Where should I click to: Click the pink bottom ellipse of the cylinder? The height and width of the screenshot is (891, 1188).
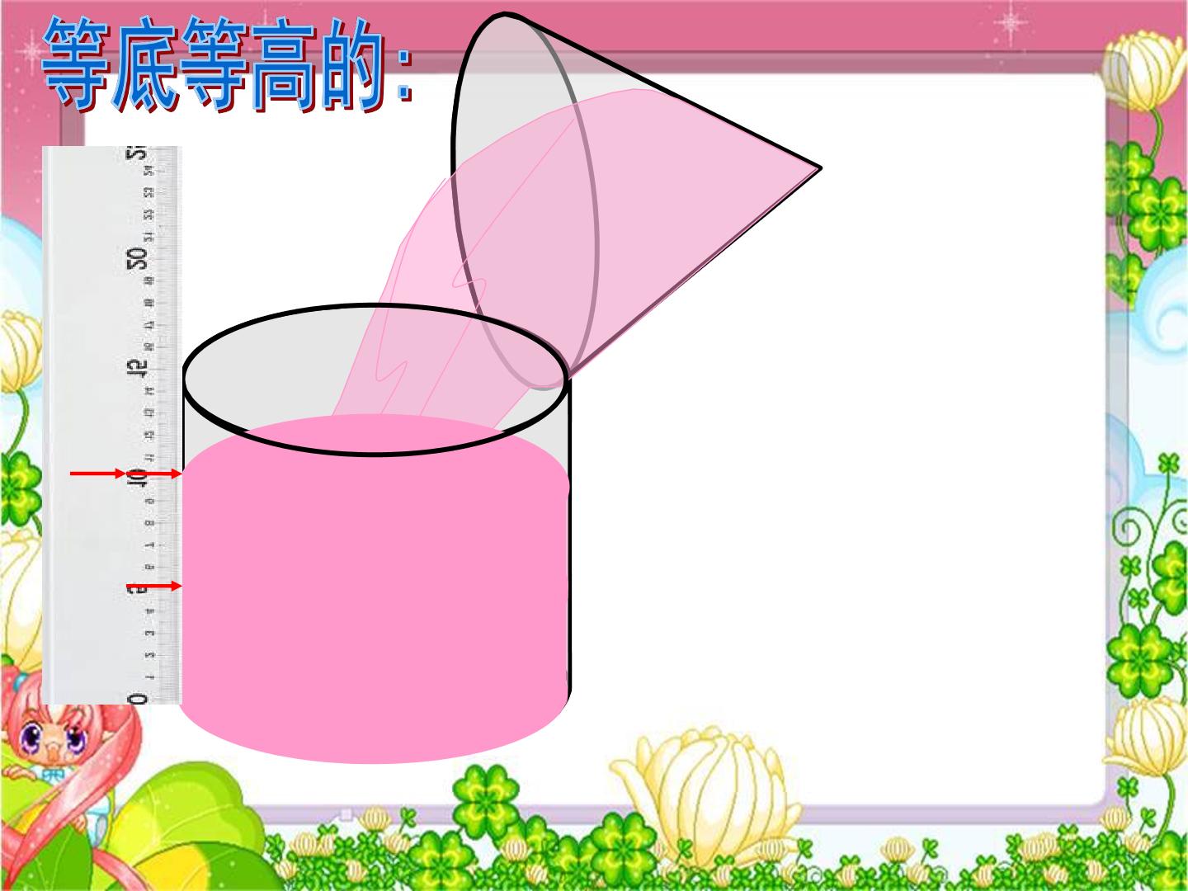coord(375,726)
